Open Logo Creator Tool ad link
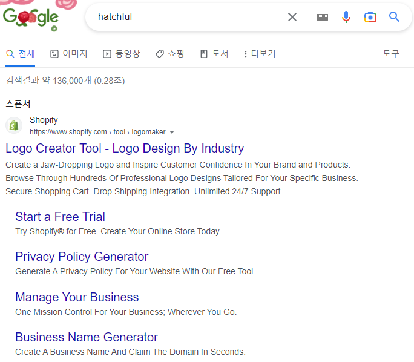The width and height of the screenshot is (414, 362). coord(125,148)
